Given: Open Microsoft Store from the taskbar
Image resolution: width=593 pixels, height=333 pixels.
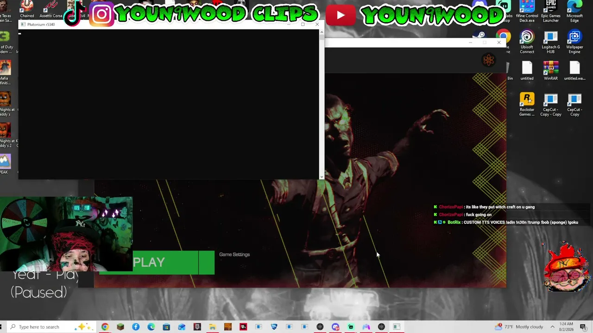Looking at the screenshot, I should coord(166,327).
